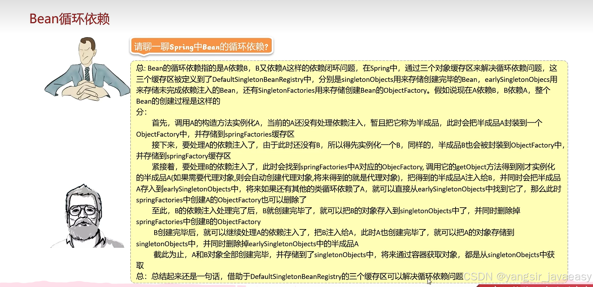Click the line starting "总: Bean的循环依赖指的是A依赖B"
This screenshot has height=287, width=593.
tap(347, 68)
